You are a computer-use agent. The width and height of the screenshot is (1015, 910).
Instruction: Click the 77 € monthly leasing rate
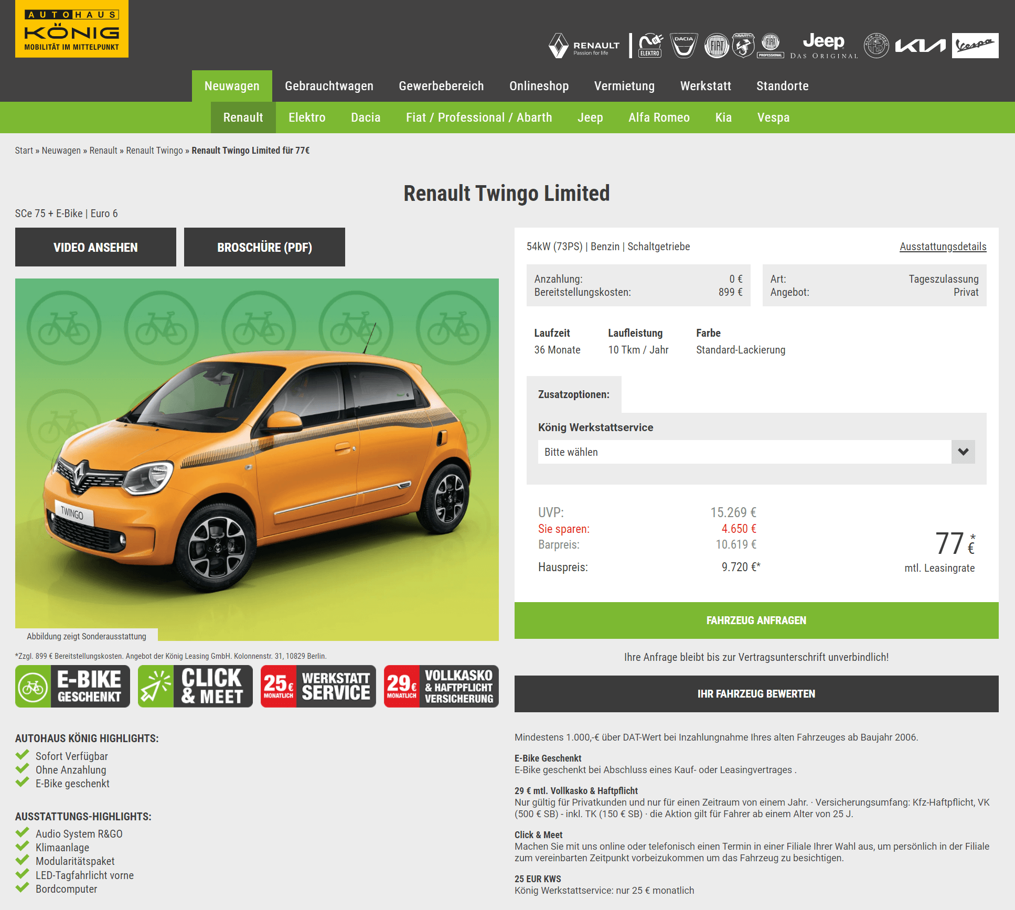[955, 544]
